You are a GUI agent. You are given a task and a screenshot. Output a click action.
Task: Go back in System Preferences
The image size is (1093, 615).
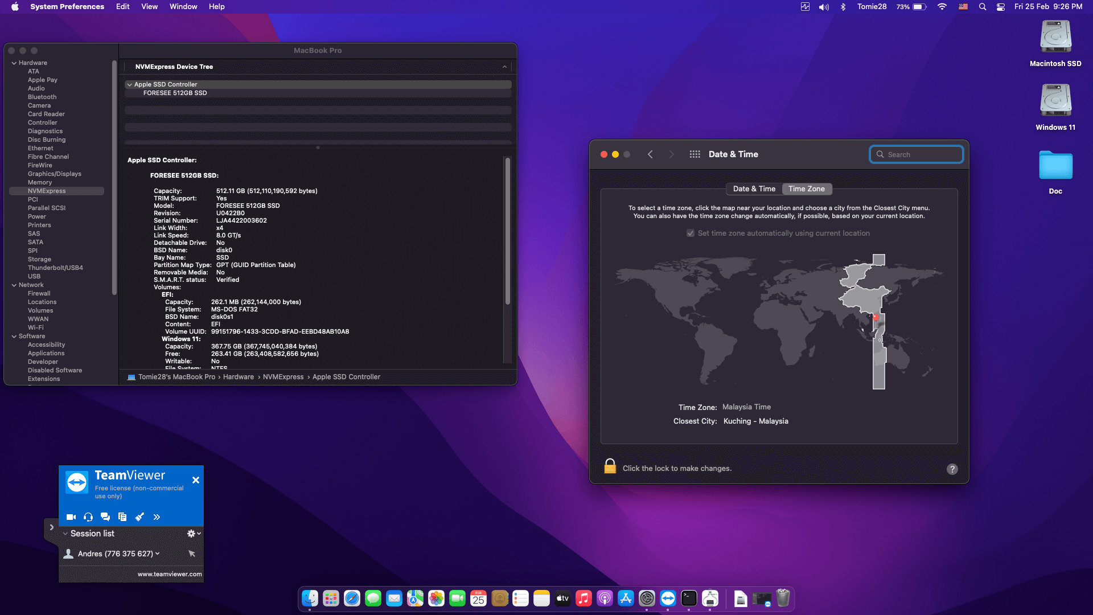pos(650,154)
